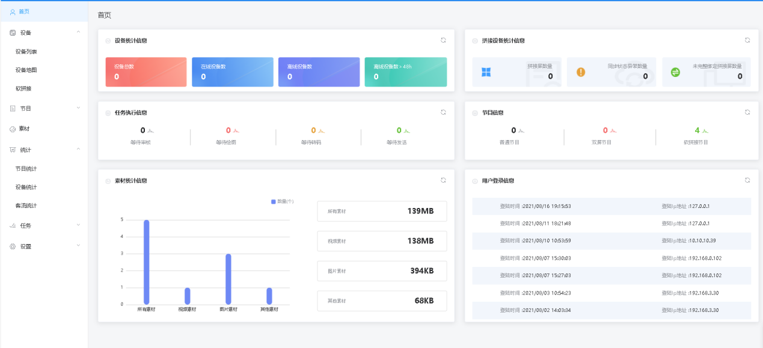Viewport: 763px width, 348px height.
Task: Collapse the 设备 sidebar menu
Action: point(78,32)
